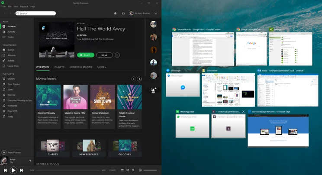
Task: Select the Screenshots File Explorer window
Action: click(229, 90)
